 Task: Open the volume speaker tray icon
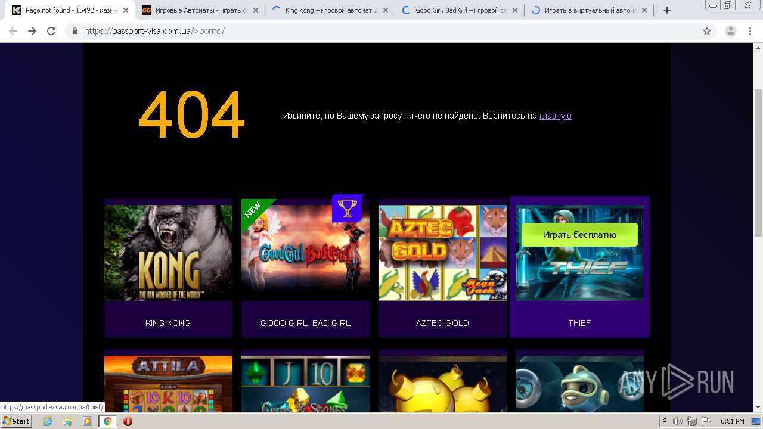[x=678, y=421]
